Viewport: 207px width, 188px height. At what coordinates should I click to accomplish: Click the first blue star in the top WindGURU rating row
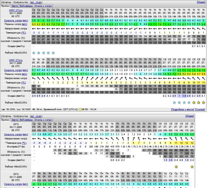(34, 53)
